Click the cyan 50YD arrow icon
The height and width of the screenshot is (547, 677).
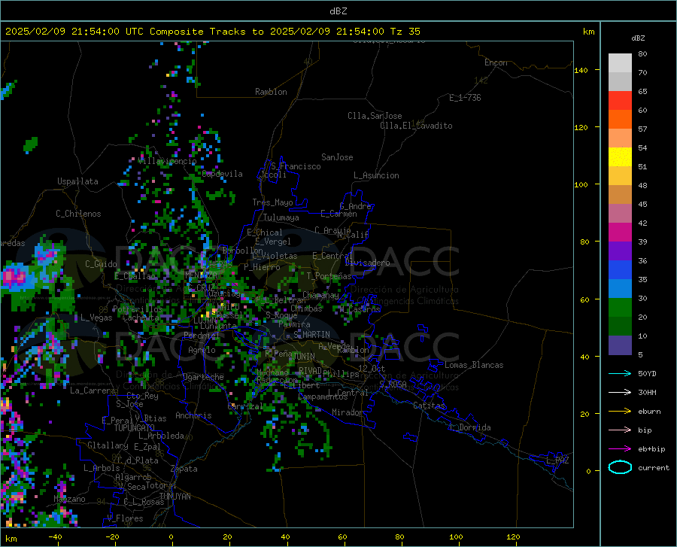pyautogui.click(x=620, y=373)
